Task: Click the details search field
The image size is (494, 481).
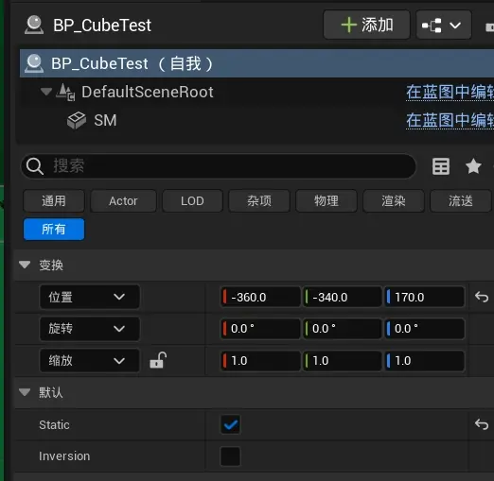Action: click(x=219, y=166)
